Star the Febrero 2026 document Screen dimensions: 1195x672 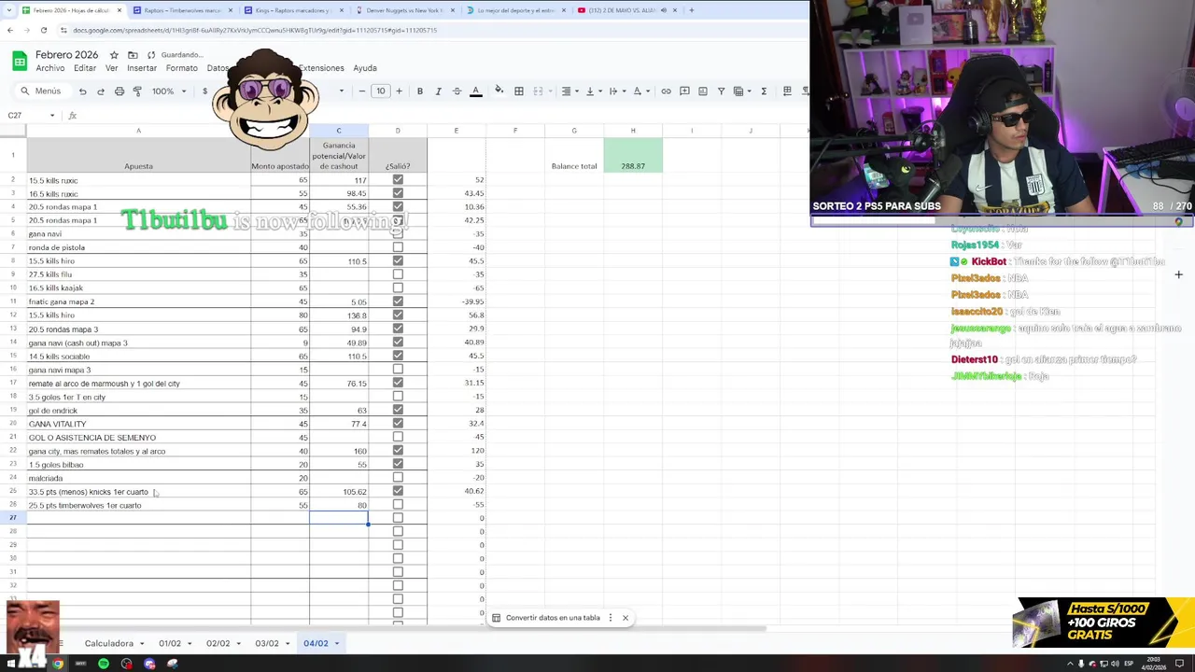click(x=114, y=55)
